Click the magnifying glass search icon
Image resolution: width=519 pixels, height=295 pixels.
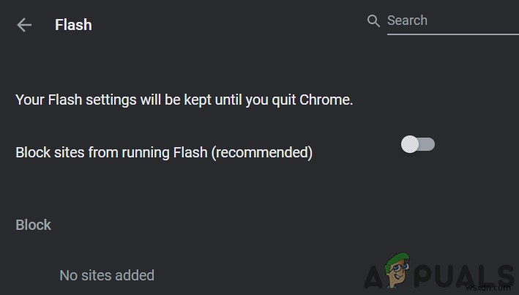373,20
